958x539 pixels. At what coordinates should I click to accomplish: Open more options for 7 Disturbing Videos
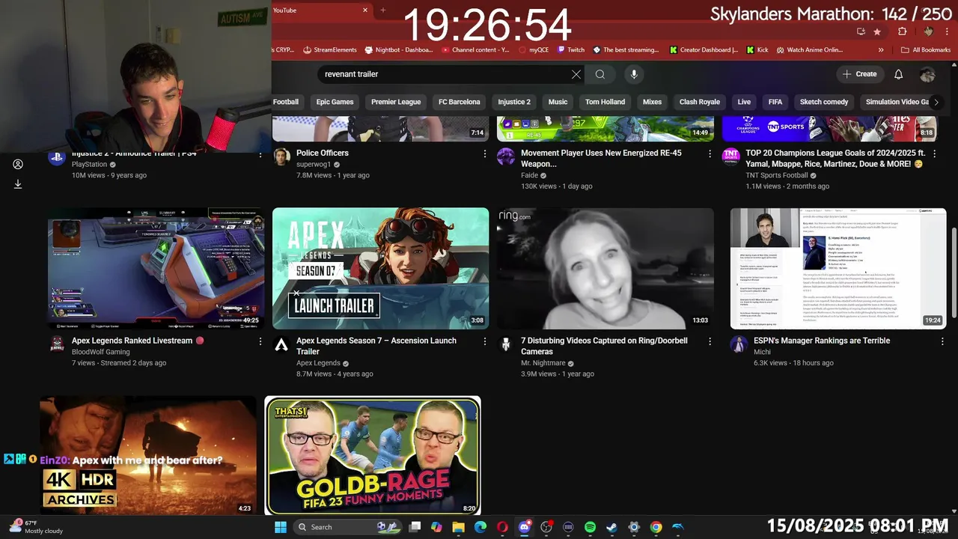point(710,341)
